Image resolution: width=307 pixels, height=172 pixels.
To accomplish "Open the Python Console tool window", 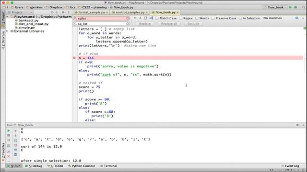I will point(82,166).
